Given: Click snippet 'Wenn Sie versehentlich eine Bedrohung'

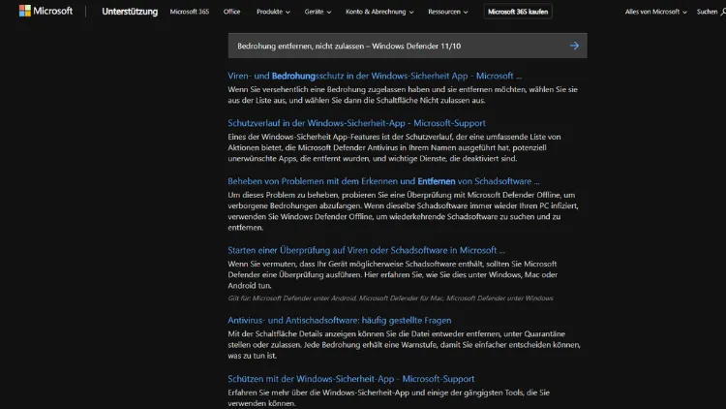Looking at the screenshot, I should pos(403,95).
